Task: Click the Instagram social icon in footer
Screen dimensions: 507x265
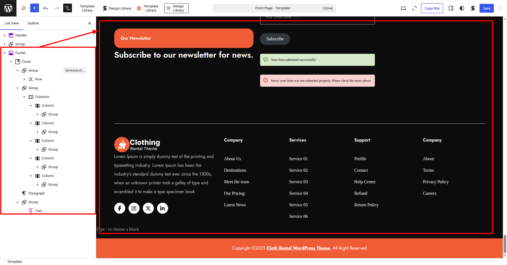Action: (134, 208)
